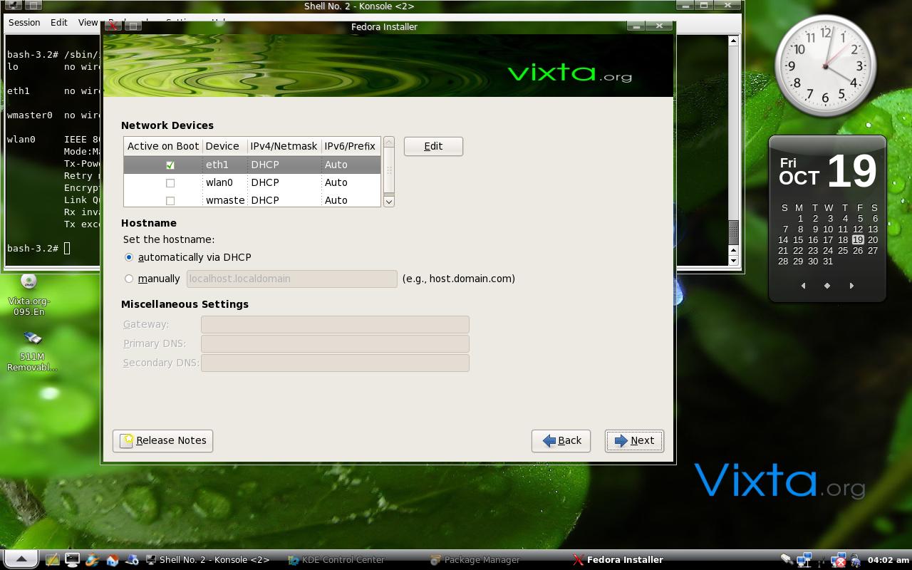Click the localhost.localdomain hostname field
Viewport: 912px width, 570px height.
pyautogui.click(x=291, y=279)
